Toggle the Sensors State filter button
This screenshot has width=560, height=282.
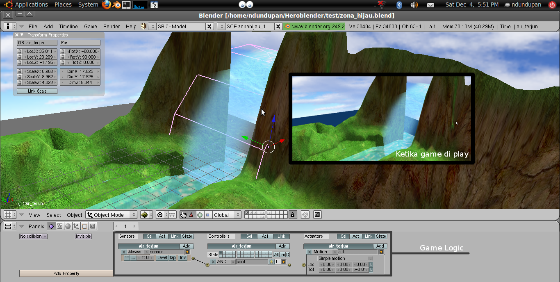coord(187,237)
